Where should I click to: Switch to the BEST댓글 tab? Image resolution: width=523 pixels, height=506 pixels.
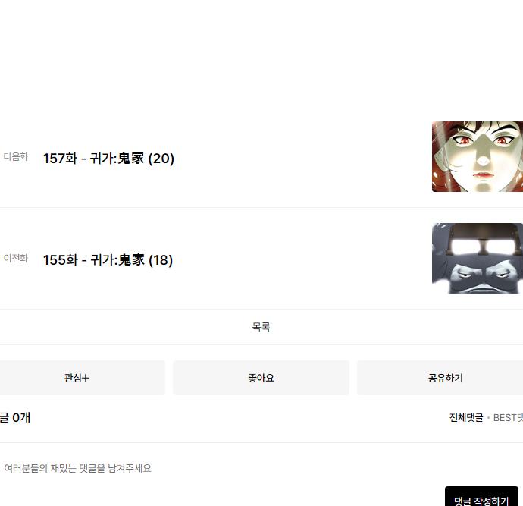point(508,417)
